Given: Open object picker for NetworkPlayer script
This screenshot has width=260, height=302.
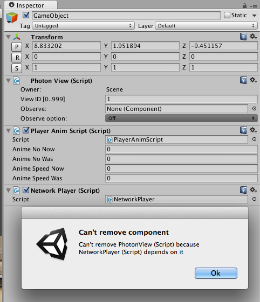Looking at the screenshot, I should pyautogui.click(x=254, y=199).
